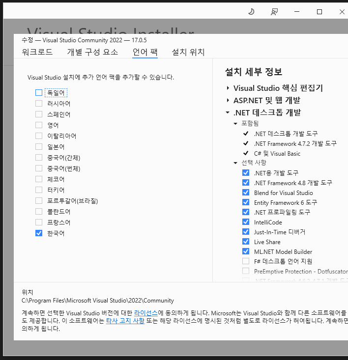Click the .NET 데스크톱 개발 도구 entry
Image resolution: width=348 pixels, height=360 pixels.
pos(286,134)
